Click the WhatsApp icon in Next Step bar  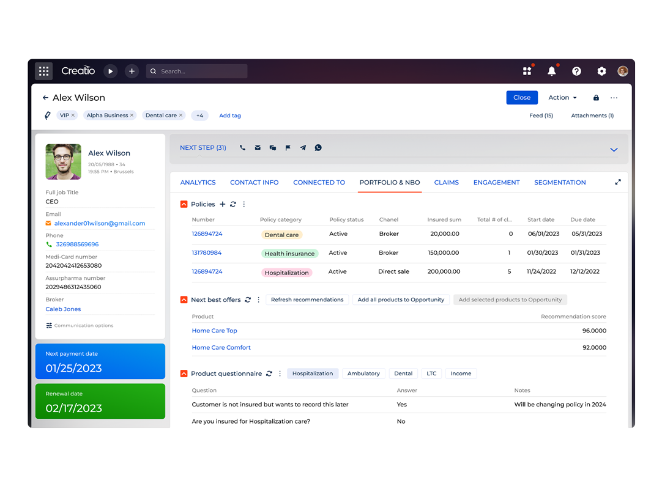[x=318, y=148]
